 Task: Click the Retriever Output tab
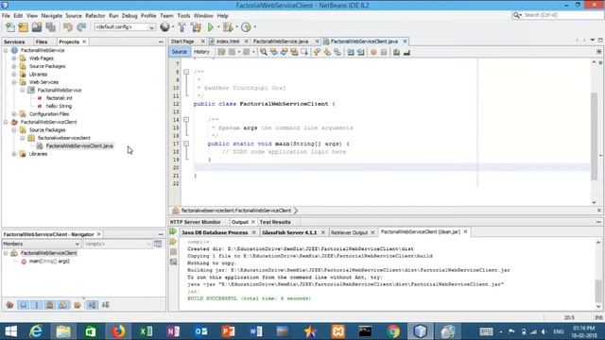(349, 232)
